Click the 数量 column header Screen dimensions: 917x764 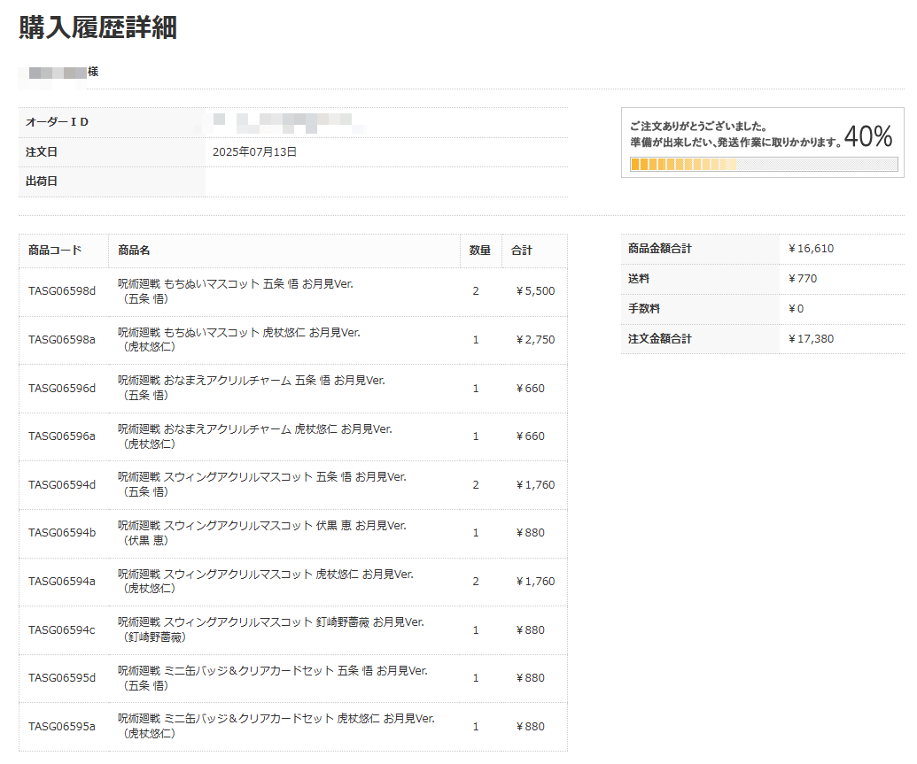[x=479, y=251]
